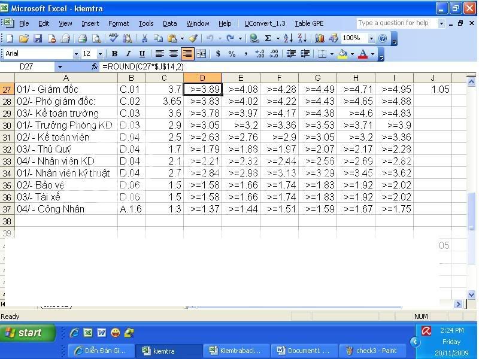This screenshot has height=359, width=479.
Task: Apply Format Painter to copy formatting
Action: point(192,38)
